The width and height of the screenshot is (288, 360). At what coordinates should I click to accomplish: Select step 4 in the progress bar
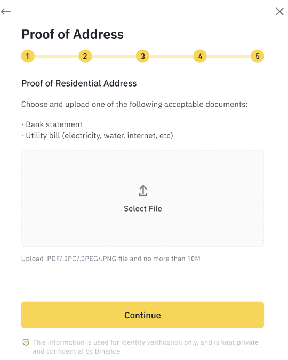point(200,56)
